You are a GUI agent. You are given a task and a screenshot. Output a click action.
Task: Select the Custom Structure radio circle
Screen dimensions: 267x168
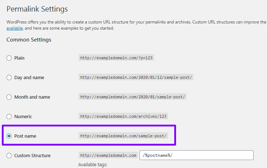[9, 155]
